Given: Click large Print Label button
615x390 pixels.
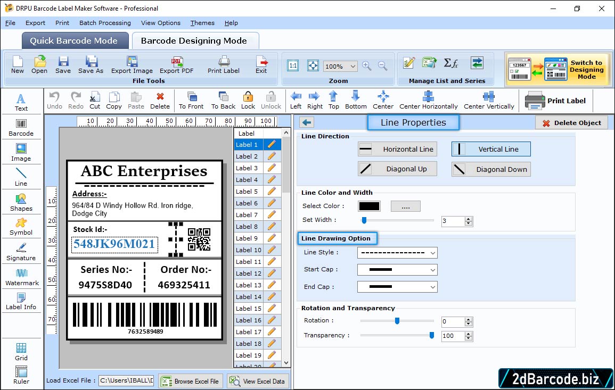Looking at the screenshot, I should [555, 101].
